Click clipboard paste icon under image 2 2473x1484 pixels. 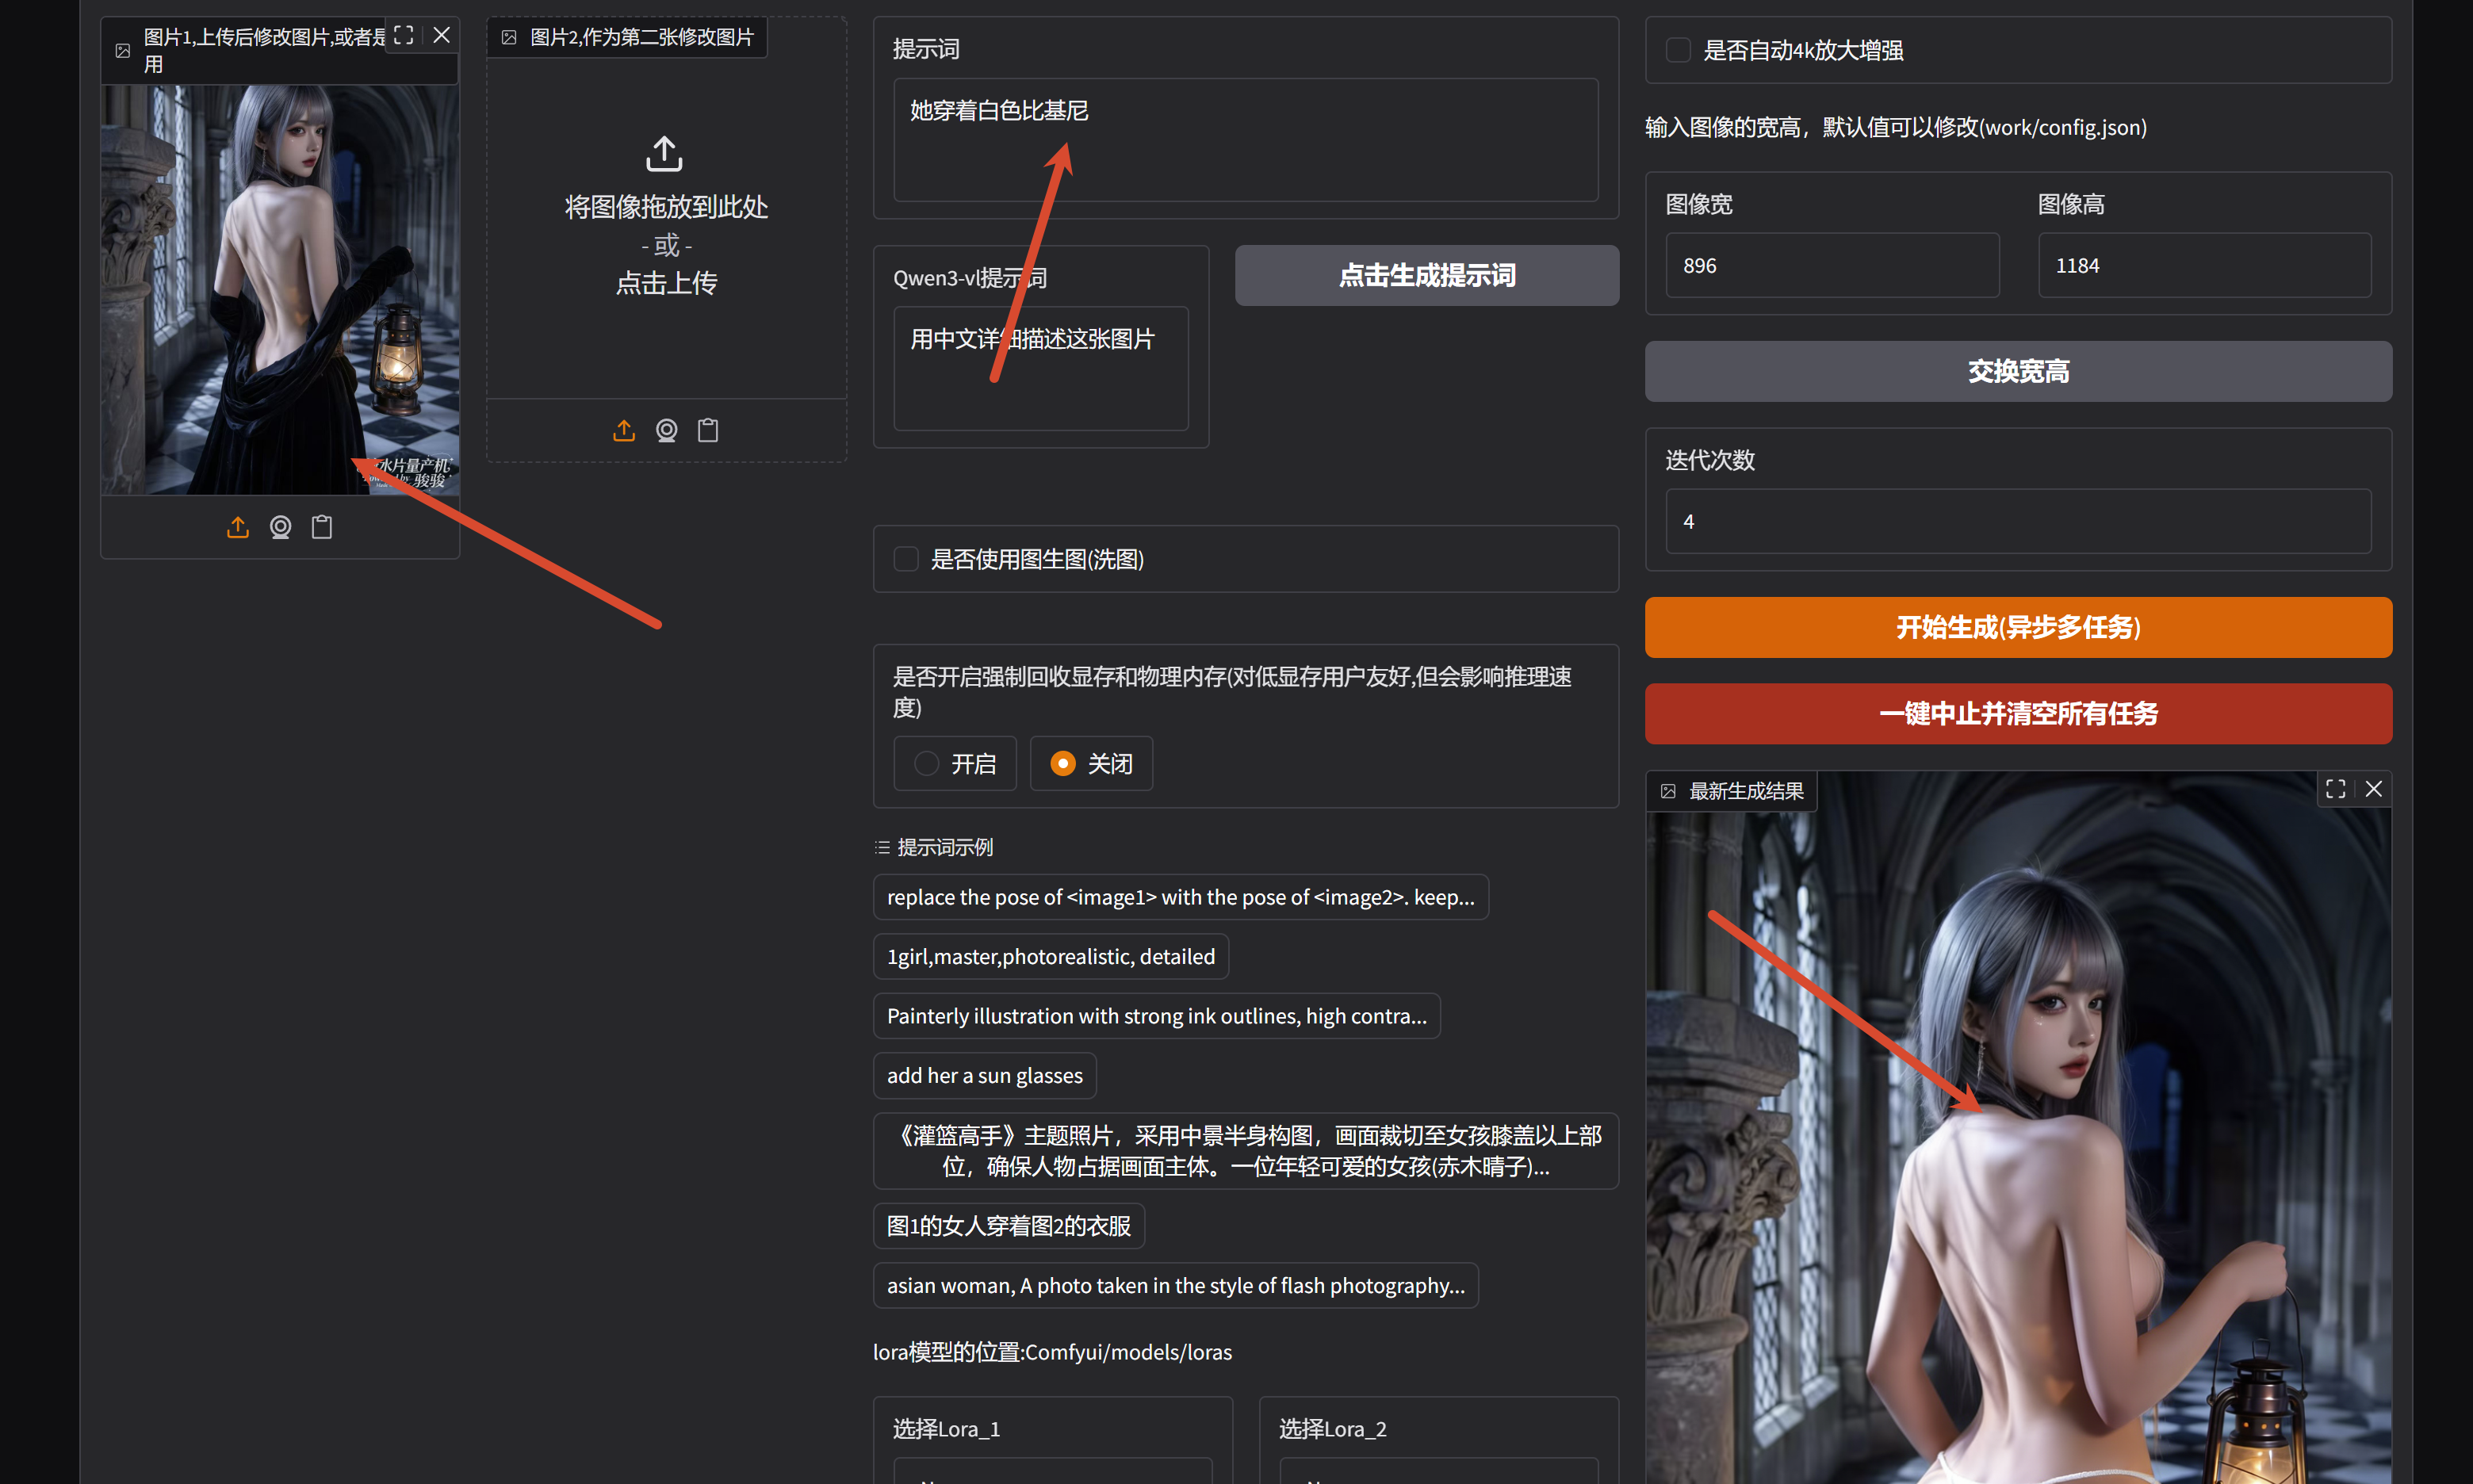(708, 430)
